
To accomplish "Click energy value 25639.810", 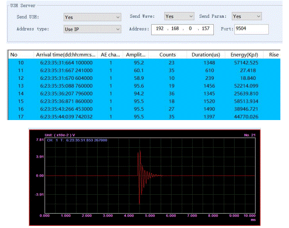I will (246, 94).
